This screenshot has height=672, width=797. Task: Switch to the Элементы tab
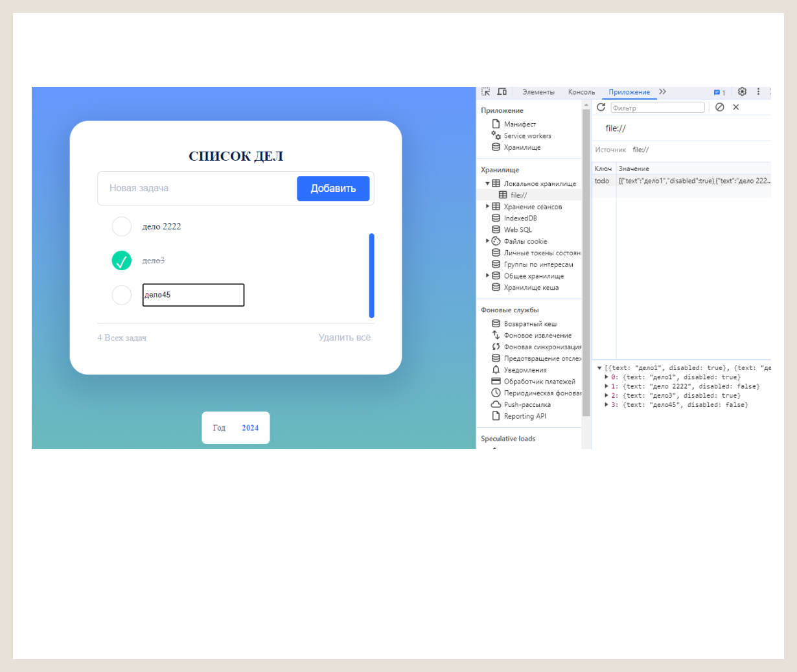click(x=538, y=92)
